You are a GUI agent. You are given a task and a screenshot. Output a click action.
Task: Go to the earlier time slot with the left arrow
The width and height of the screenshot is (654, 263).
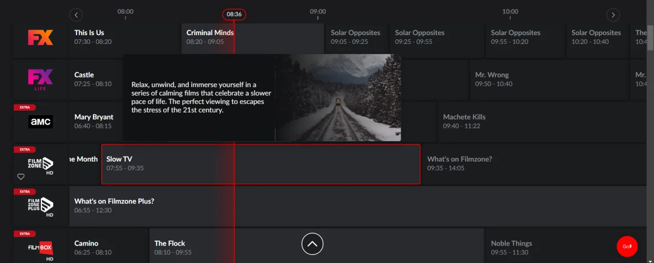76,15
